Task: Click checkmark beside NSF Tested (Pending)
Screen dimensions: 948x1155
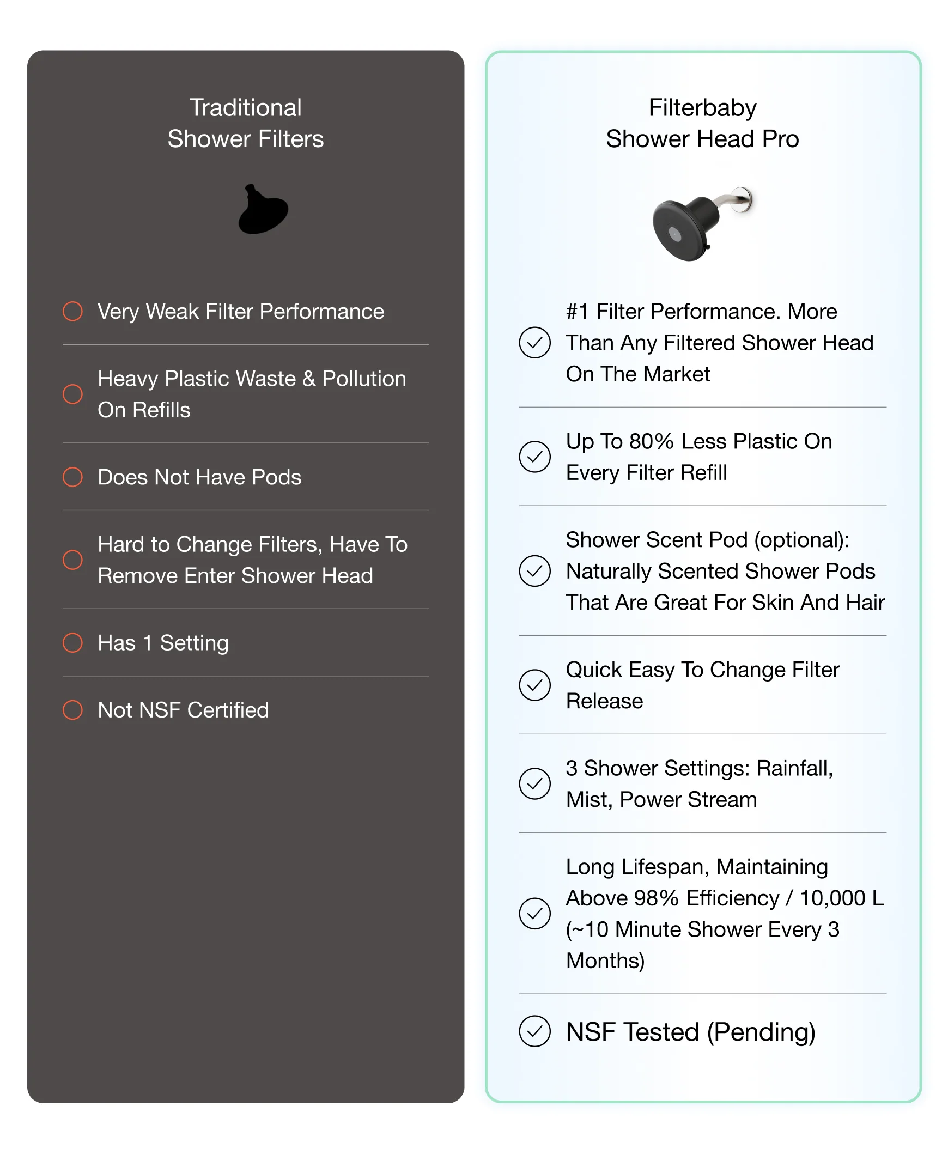Action: [x=534, y=1031]
